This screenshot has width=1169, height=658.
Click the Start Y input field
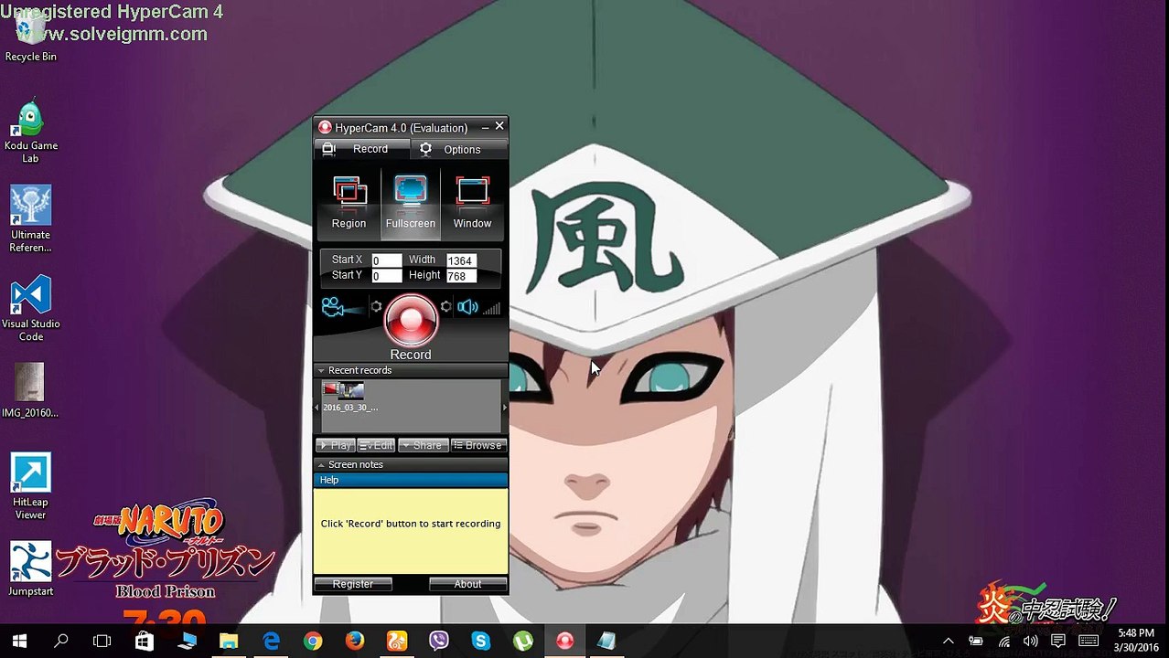point(386,276)
